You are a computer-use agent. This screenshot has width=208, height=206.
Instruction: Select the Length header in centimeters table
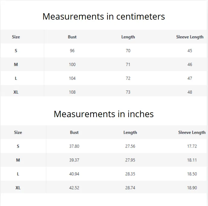point(128,37)
